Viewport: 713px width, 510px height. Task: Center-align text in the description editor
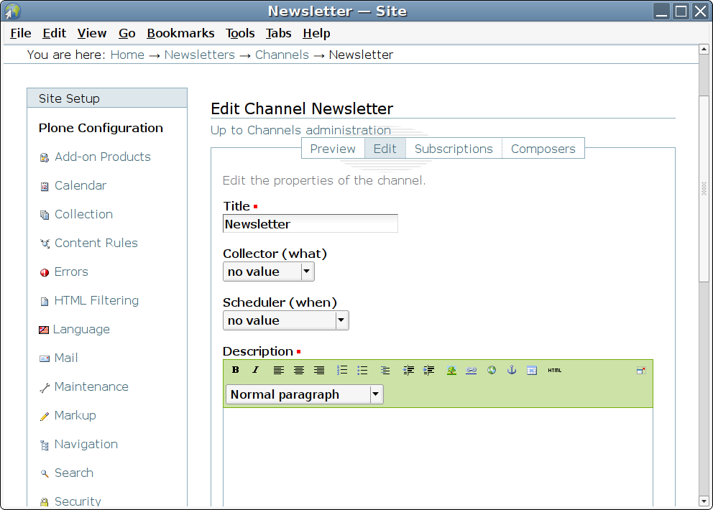(298, 370)
